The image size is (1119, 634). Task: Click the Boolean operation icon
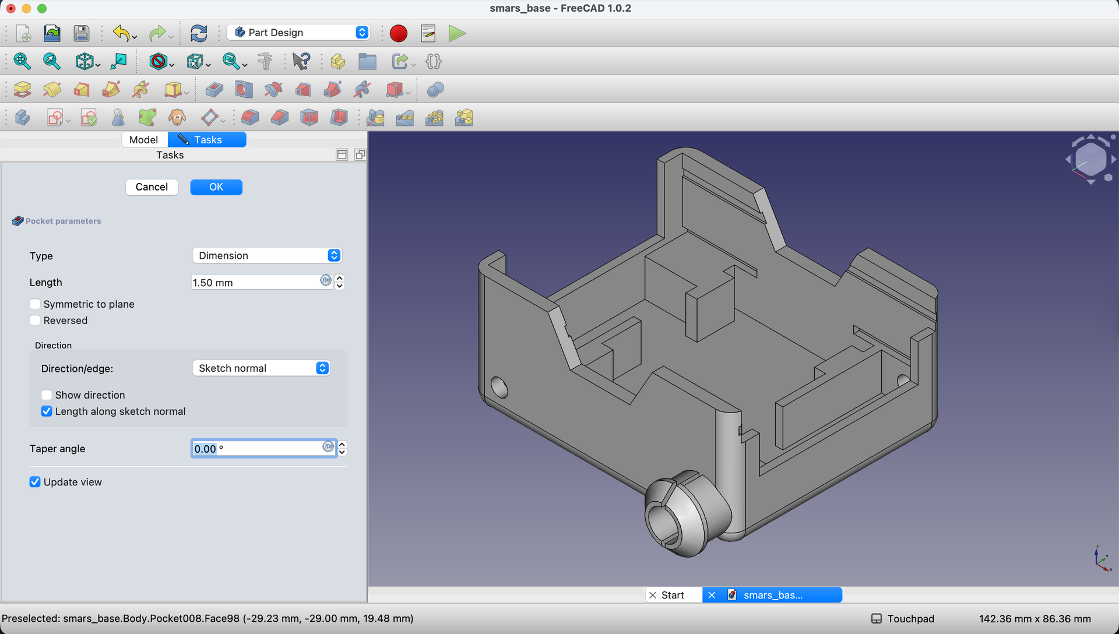point(435,90)
